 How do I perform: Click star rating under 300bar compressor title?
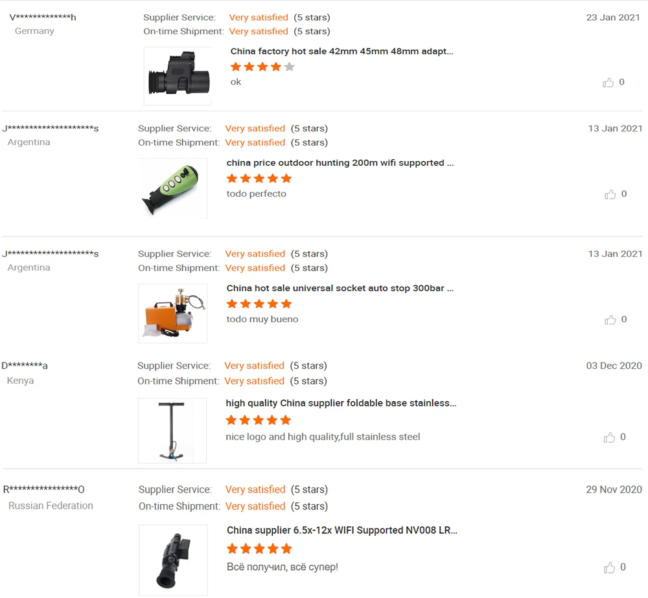click(259, 304)
